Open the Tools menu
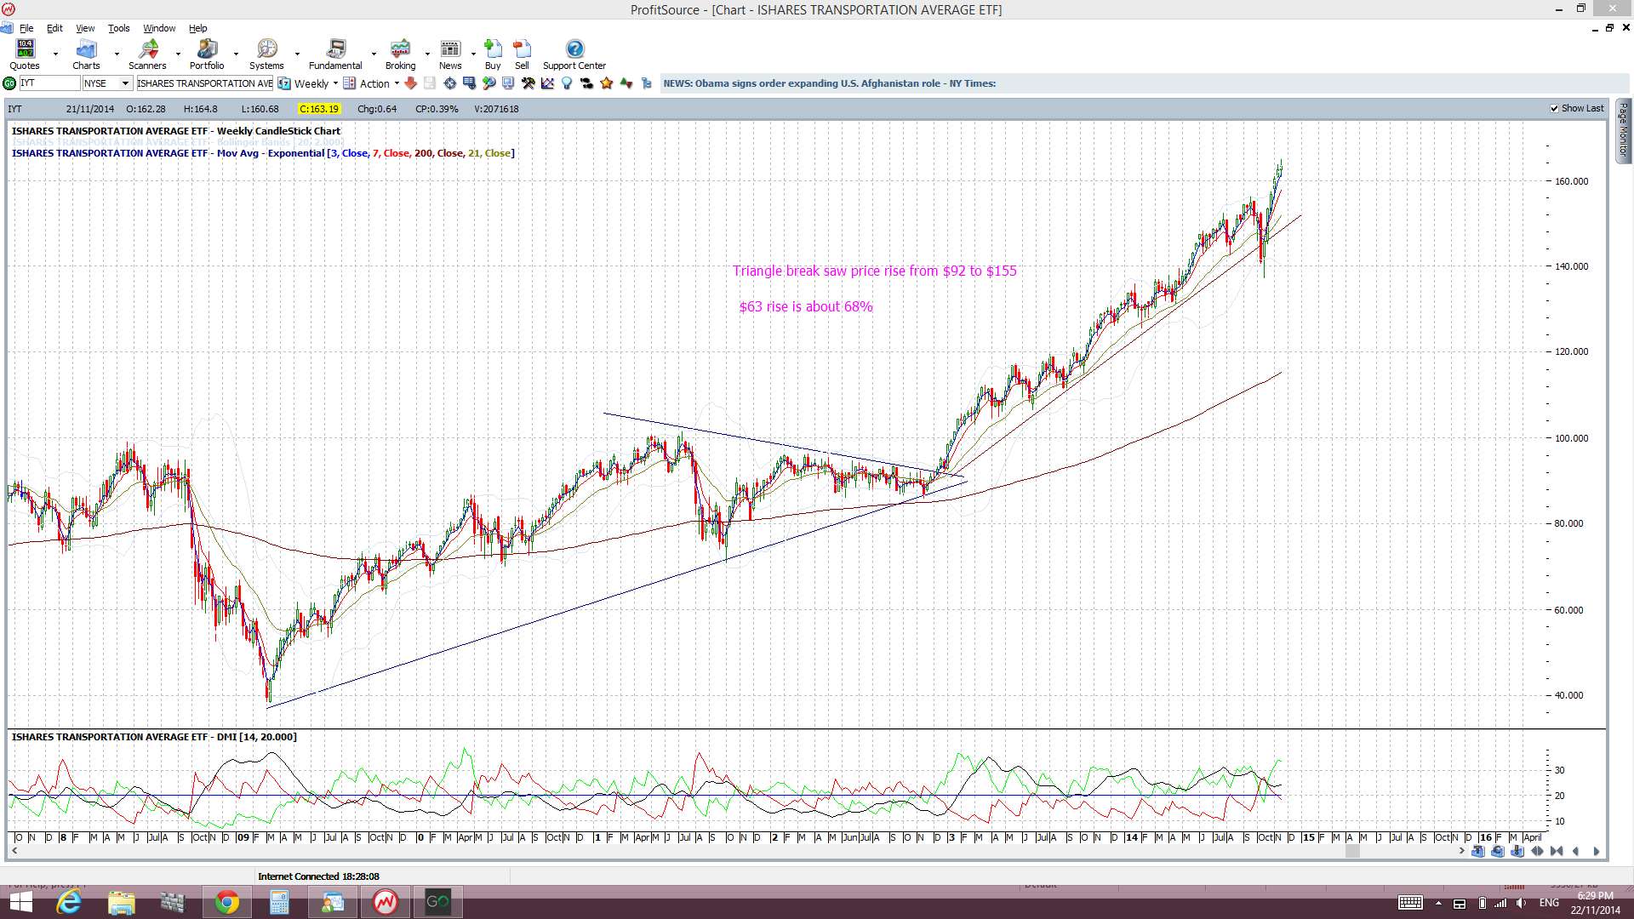The image size is (1634, 919). pyautogui.click(x=118, y=28)
